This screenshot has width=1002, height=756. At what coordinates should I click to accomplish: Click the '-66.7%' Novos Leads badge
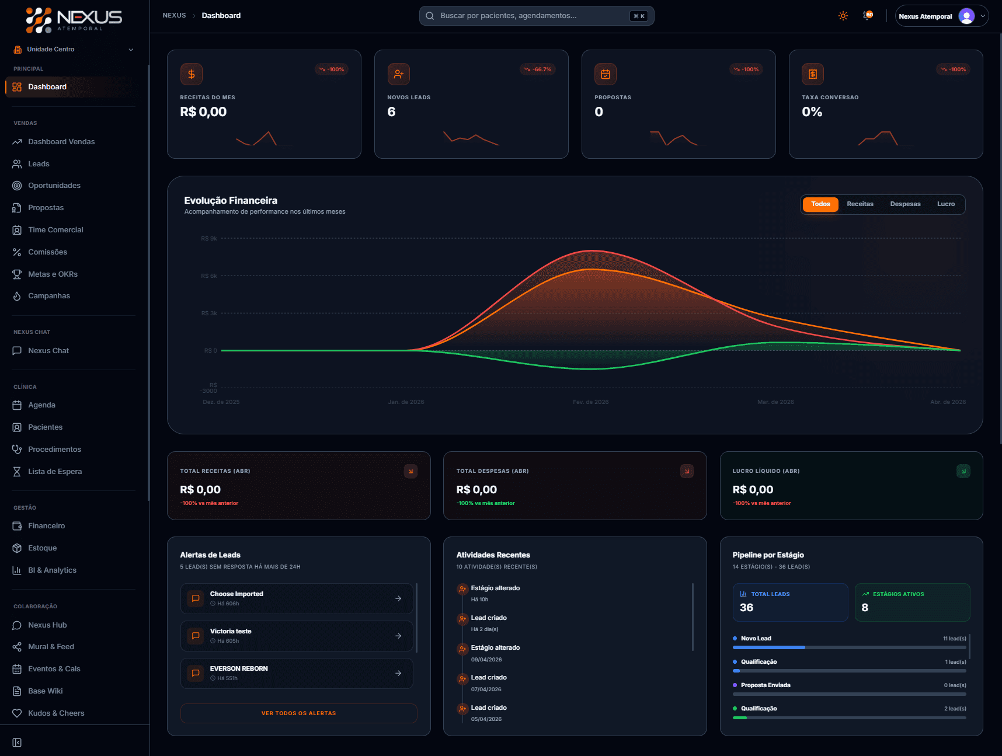click(x=537, y=69)
